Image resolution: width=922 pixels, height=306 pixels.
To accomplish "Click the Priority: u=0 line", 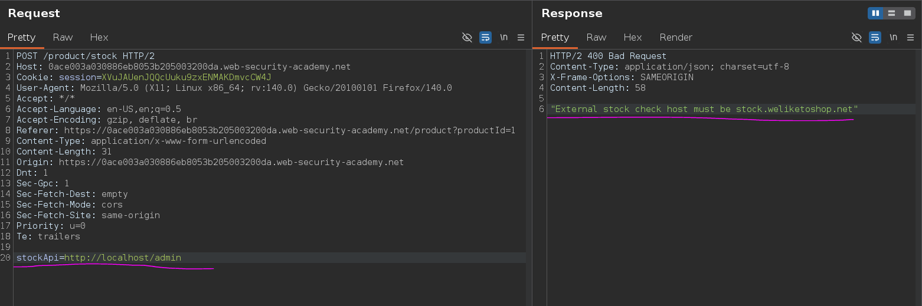I will tap(51, 226).
